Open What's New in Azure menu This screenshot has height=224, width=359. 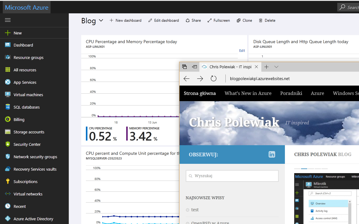click(x=248, y=93)
